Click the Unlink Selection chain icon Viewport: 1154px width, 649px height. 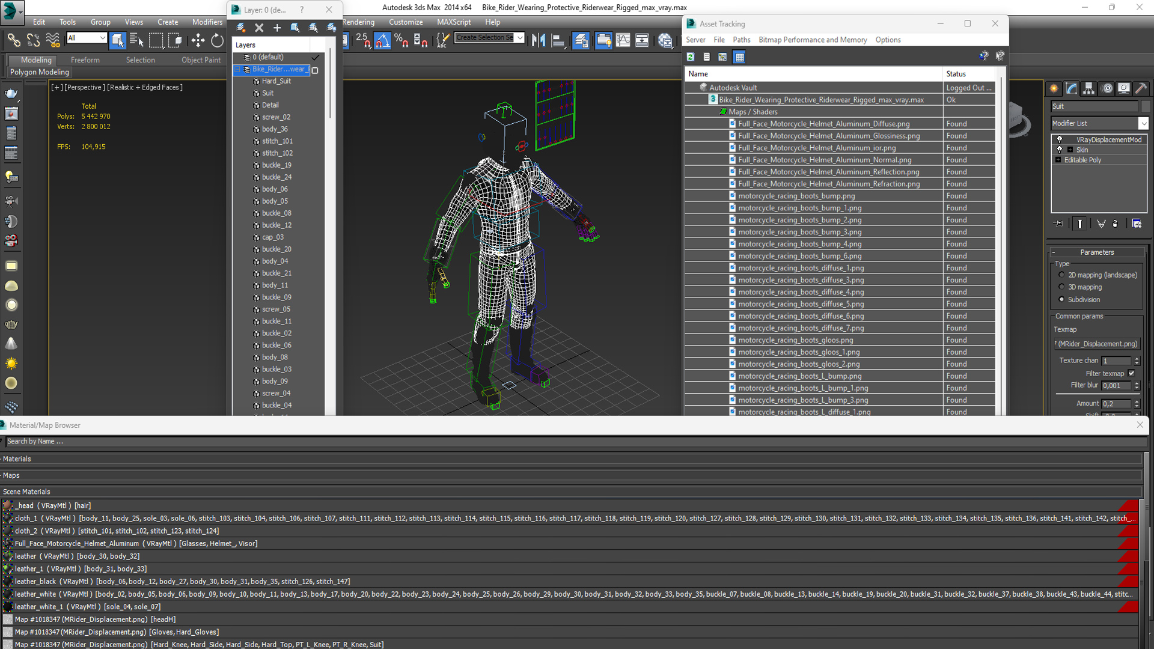point(33,40)
